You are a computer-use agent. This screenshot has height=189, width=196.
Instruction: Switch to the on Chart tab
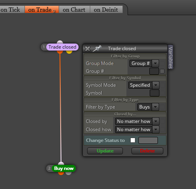tap(74, 10)
